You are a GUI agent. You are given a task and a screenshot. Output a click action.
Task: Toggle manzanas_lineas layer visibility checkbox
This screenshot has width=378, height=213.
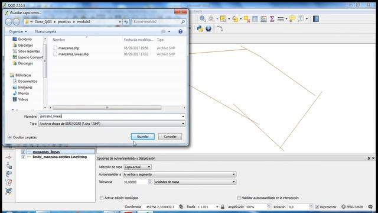pos(23,151)
